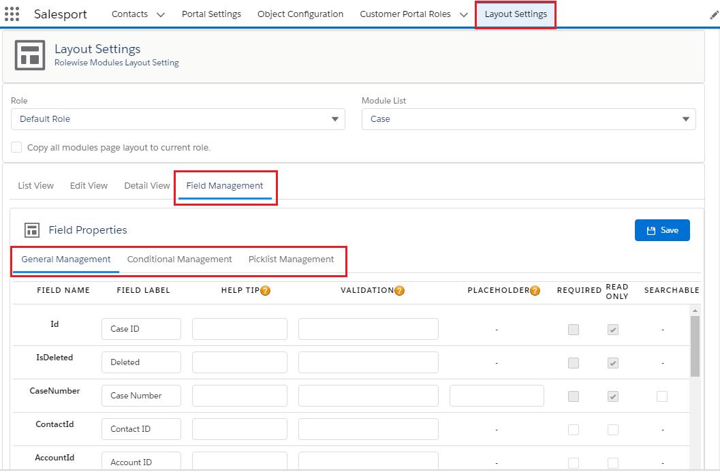
Task: Click the Field Label input for Id row
Action: coord(141,329)
